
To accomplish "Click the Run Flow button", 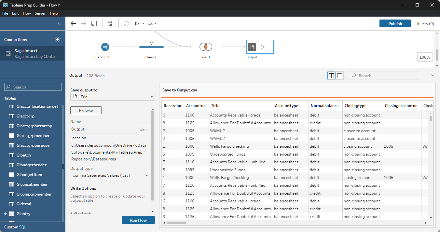I will 138,220.
